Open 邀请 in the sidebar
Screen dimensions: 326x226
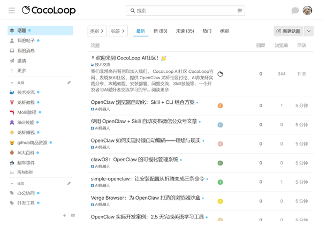point(21,61)
